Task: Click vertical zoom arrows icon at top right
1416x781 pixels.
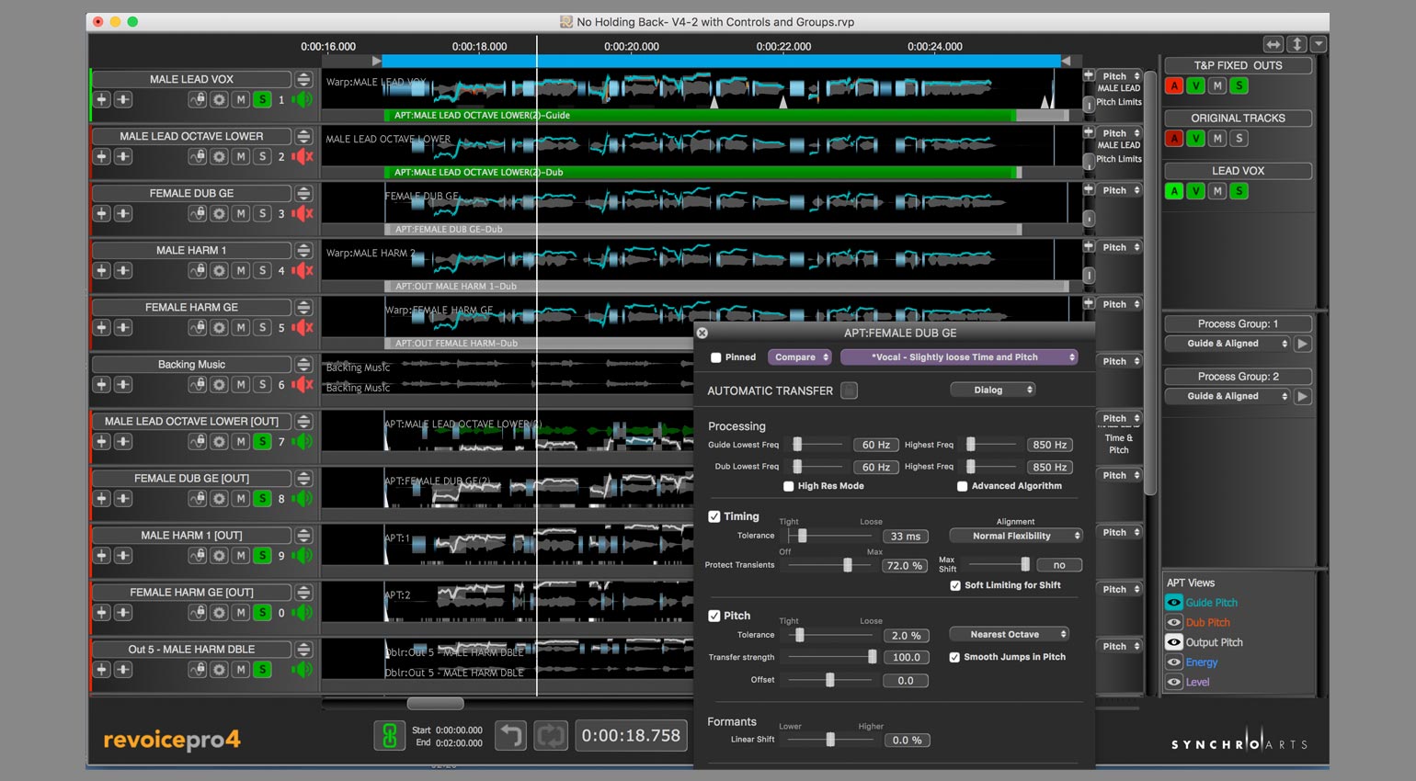Action: pos(1296,44)
